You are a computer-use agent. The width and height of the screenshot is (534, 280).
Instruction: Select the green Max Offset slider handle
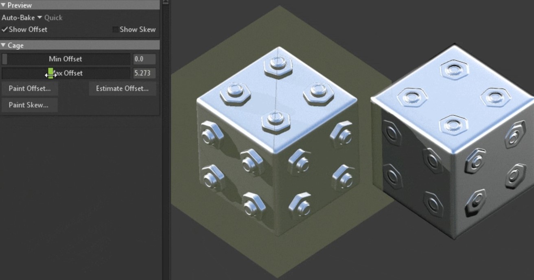click(x=50, y=73)
